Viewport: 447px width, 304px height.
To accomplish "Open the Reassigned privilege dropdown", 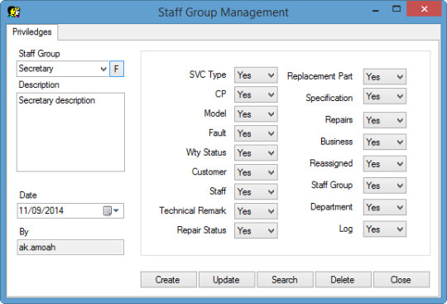I will 385,164.
